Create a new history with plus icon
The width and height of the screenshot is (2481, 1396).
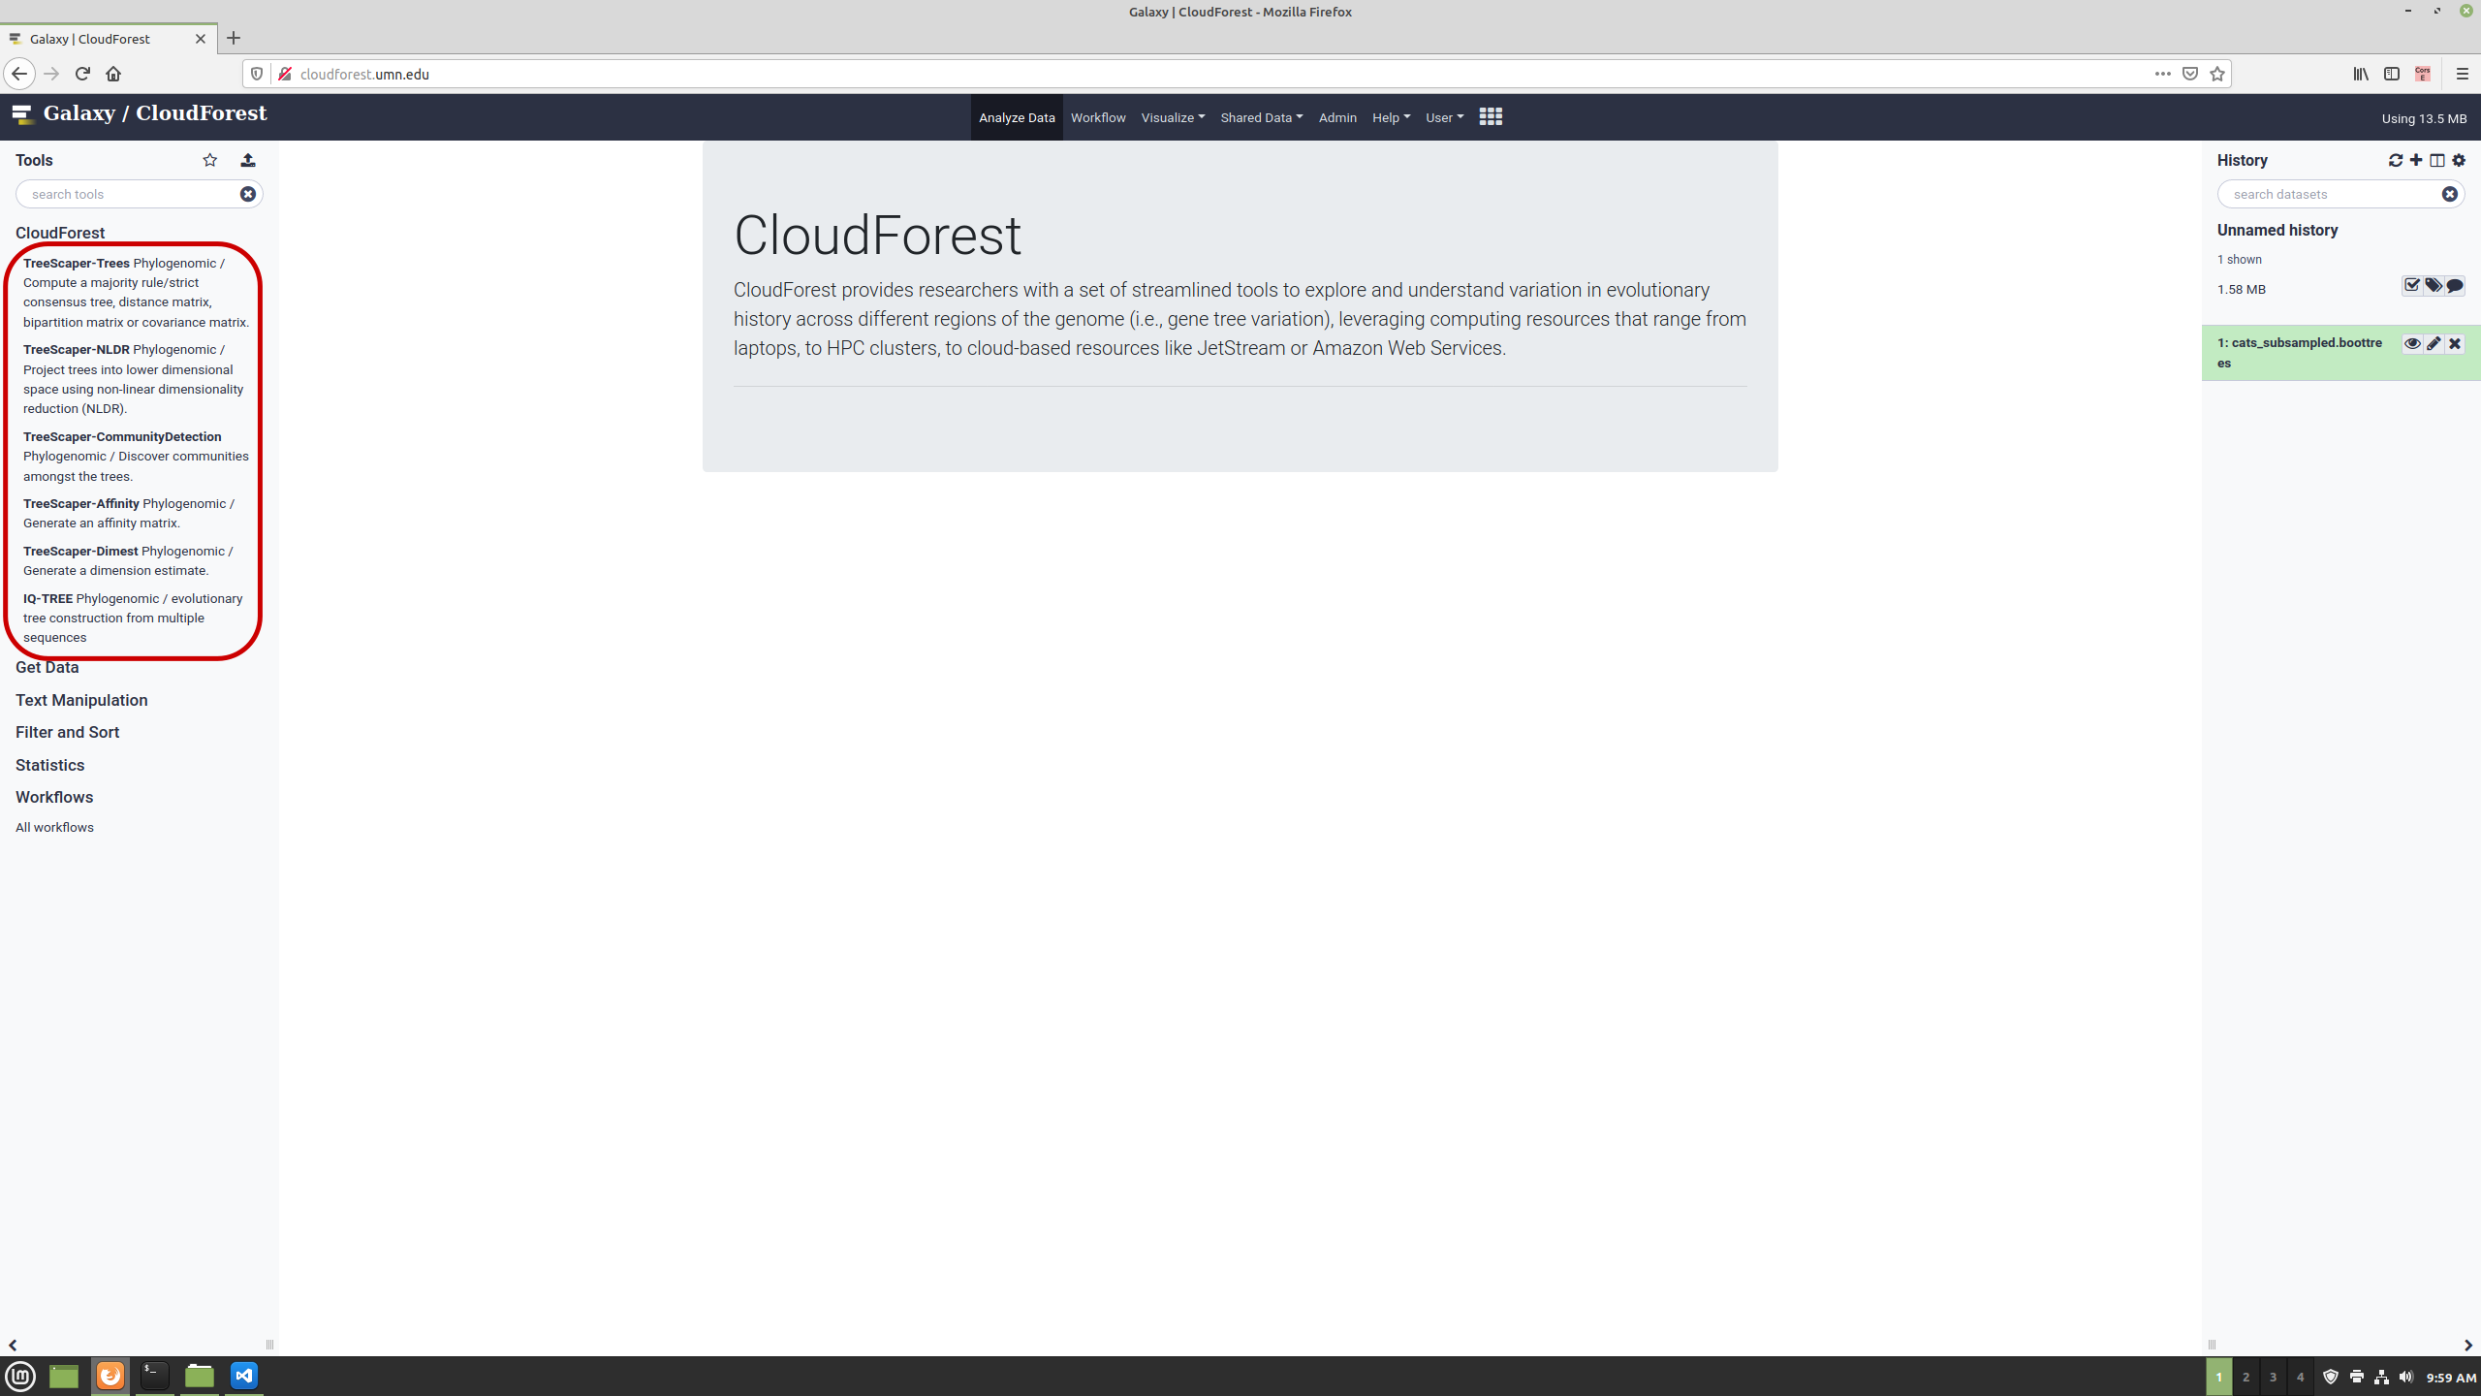tap(2416, 160)
